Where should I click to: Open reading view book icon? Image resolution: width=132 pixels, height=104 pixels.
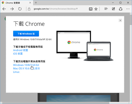[x=91, y=9]
